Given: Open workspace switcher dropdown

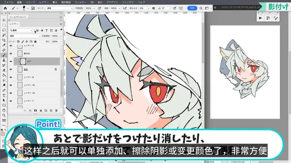Looking at the screenshot, I should coord(208,8).
